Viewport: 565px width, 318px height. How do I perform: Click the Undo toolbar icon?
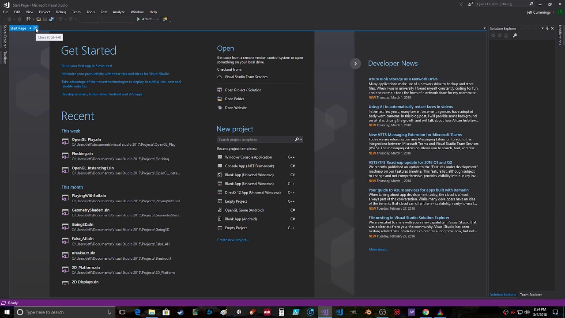(60, 19)
